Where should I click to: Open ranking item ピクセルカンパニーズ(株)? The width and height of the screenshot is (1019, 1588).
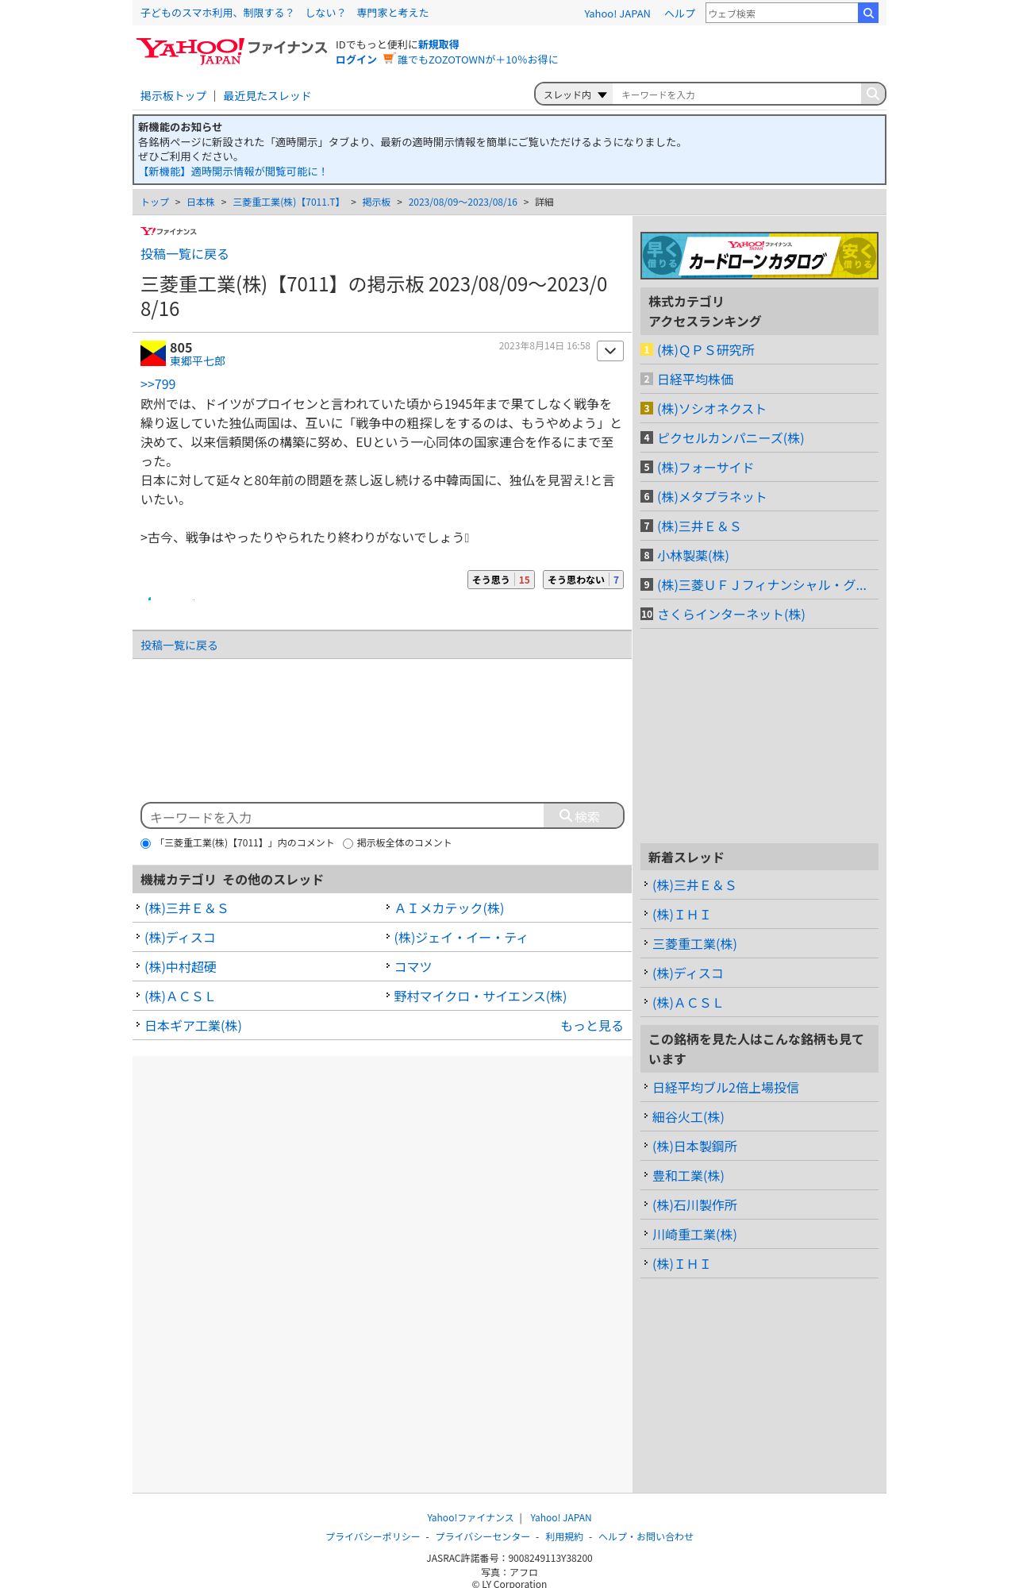pos(730,438)
